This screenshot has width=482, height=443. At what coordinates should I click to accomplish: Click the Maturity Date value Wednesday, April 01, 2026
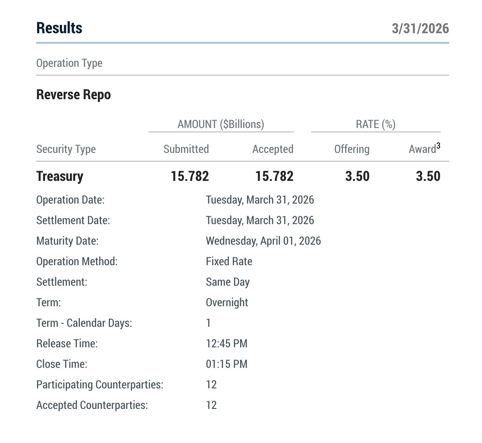pos(263,241)
